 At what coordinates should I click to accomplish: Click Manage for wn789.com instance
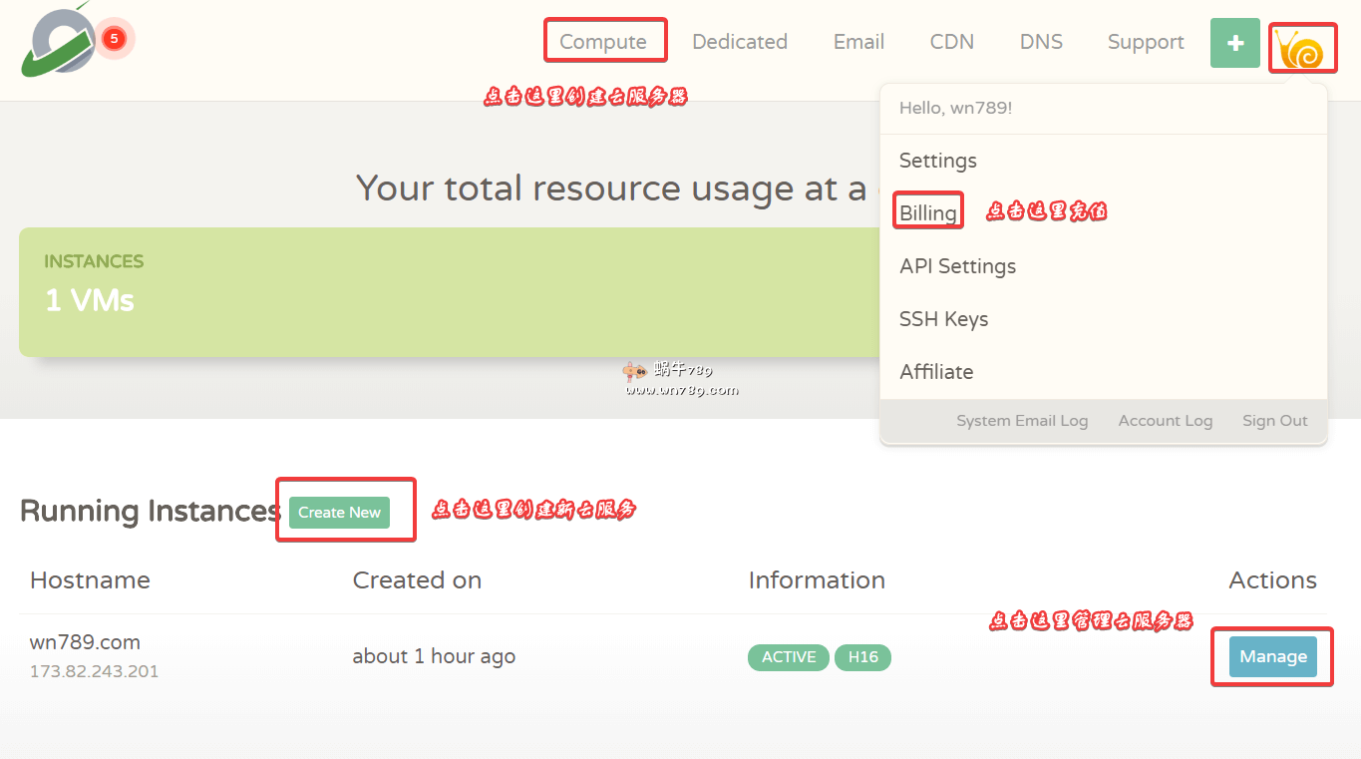1272,656
